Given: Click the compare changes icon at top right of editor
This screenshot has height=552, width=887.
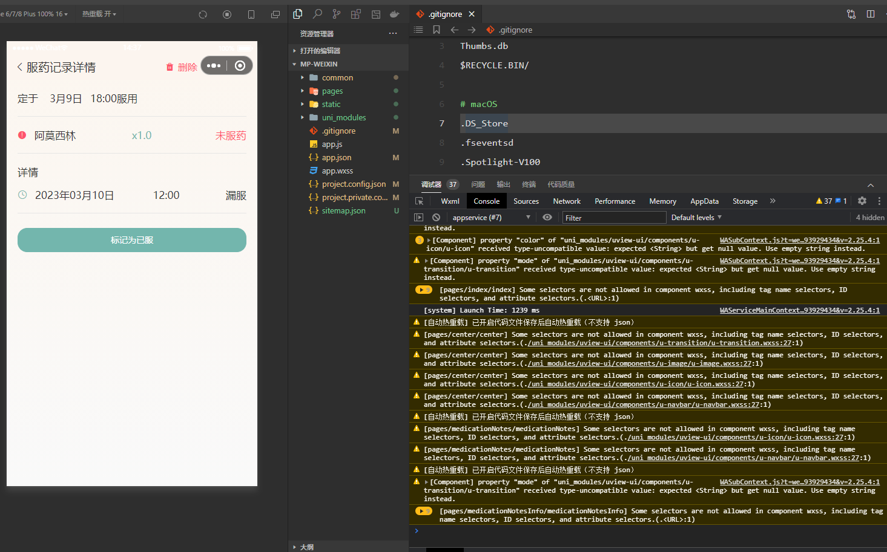Looking at the screenshot, I should point(851,14).
